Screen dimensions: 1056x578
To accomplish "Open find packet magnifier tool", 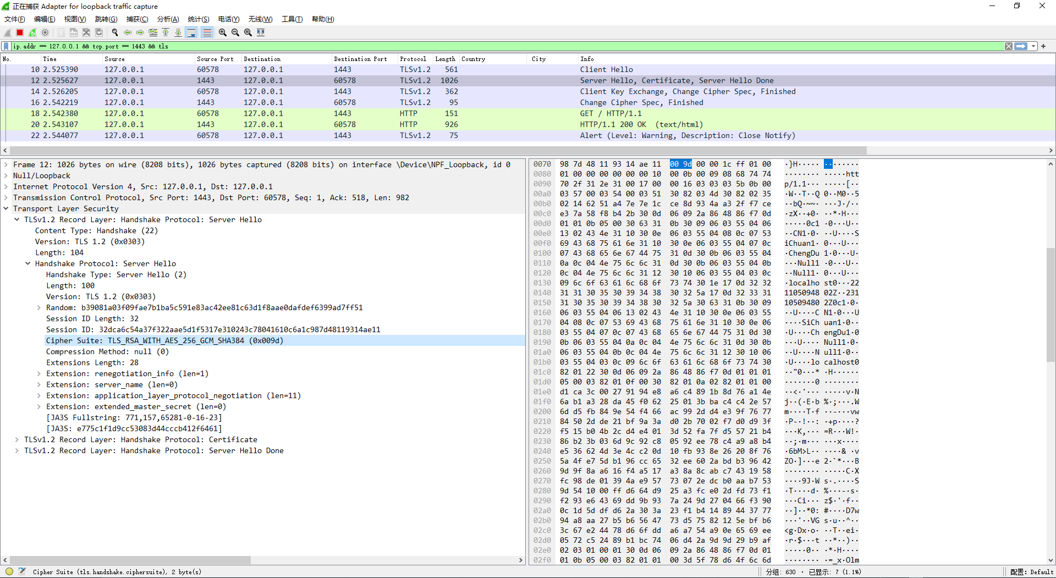I will click(115, 32).
